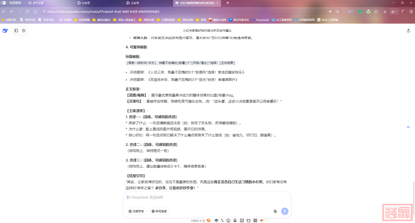Toggle 深度思考 deep thinking mode
Image resolution: width=415 pixels, height=223 pixels.
(x=136, y=211)
